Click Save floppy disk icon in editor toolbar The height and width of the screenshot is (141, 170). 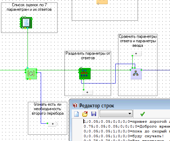(x=94, y=114)
